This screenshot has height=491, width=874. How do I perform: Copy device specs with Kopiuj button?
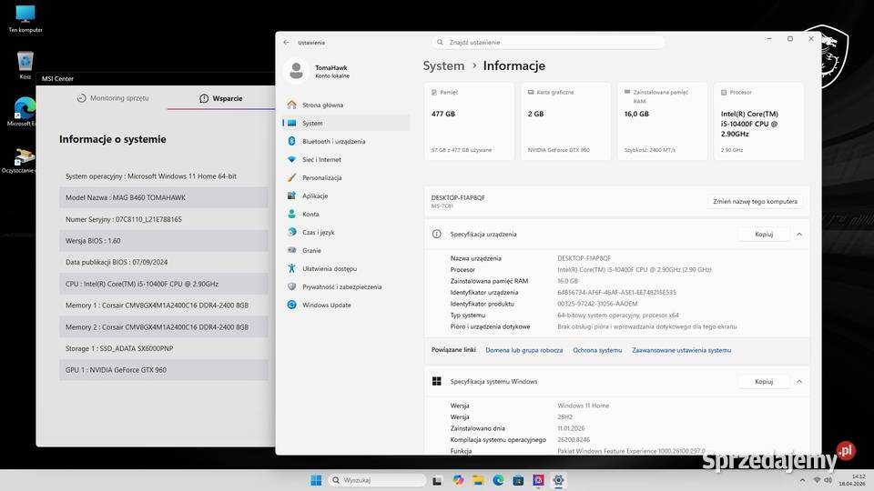[x=763, y=234]
